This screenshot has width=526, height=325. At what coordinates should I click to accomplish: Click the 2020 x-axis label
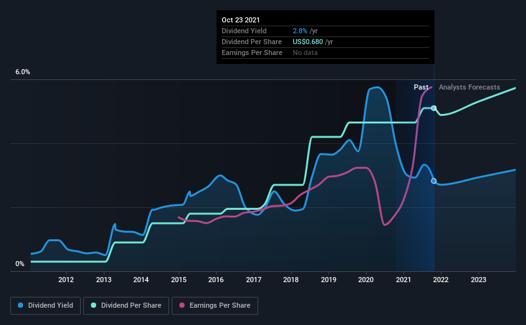click(x=366, y=280)
